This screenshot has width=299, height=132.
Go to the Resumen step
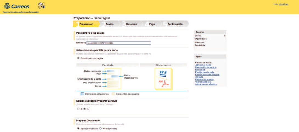pyautogui.click(x=131, y=24)
